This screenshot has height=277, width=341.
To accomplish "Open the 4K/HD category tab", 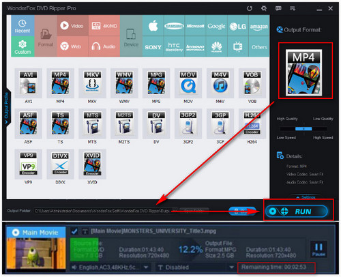I will pos(104,26).
